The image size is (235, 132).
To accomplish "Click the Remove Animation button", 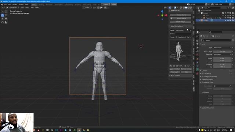I will click(x=186, y=69).
